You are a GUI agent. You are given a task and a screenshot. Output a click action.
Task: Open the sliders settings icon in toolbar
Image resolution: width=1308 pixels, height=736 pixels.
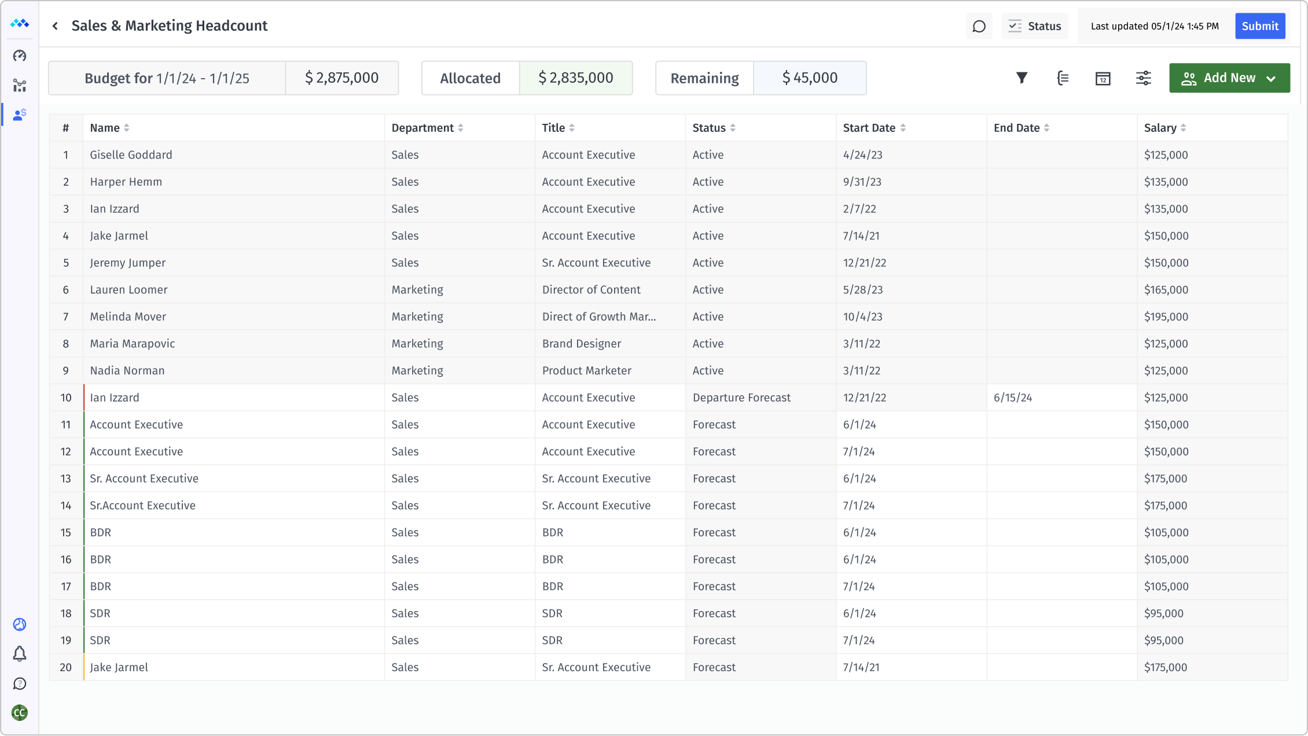(x=1144, y=78)
